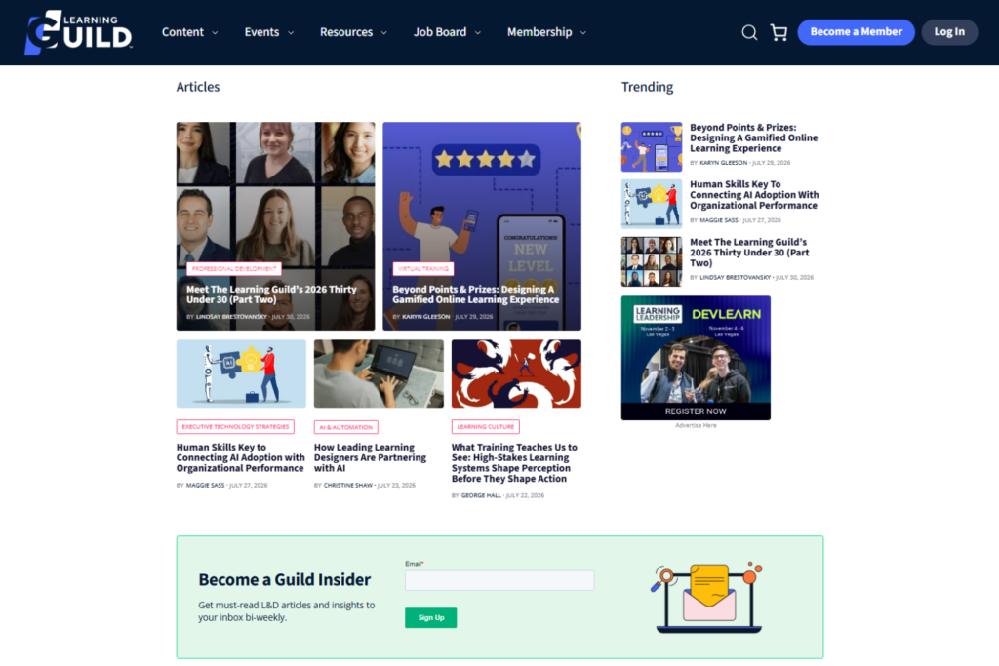Image resolution: width=999 pixels, height=666 pixels.
Task: Expand the Events menu chevron
Action: [x=291, y=32]
